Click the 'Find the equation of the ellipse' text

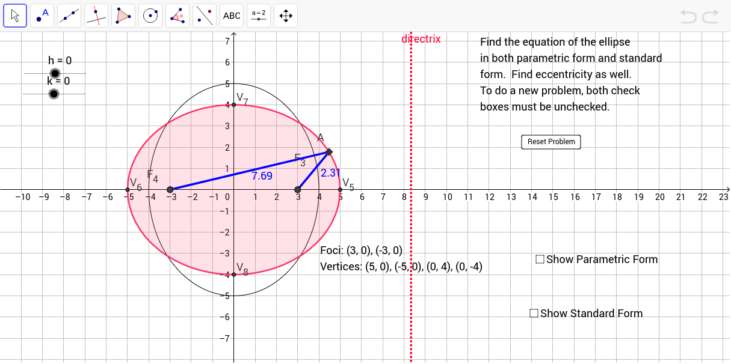click(555, 42)
